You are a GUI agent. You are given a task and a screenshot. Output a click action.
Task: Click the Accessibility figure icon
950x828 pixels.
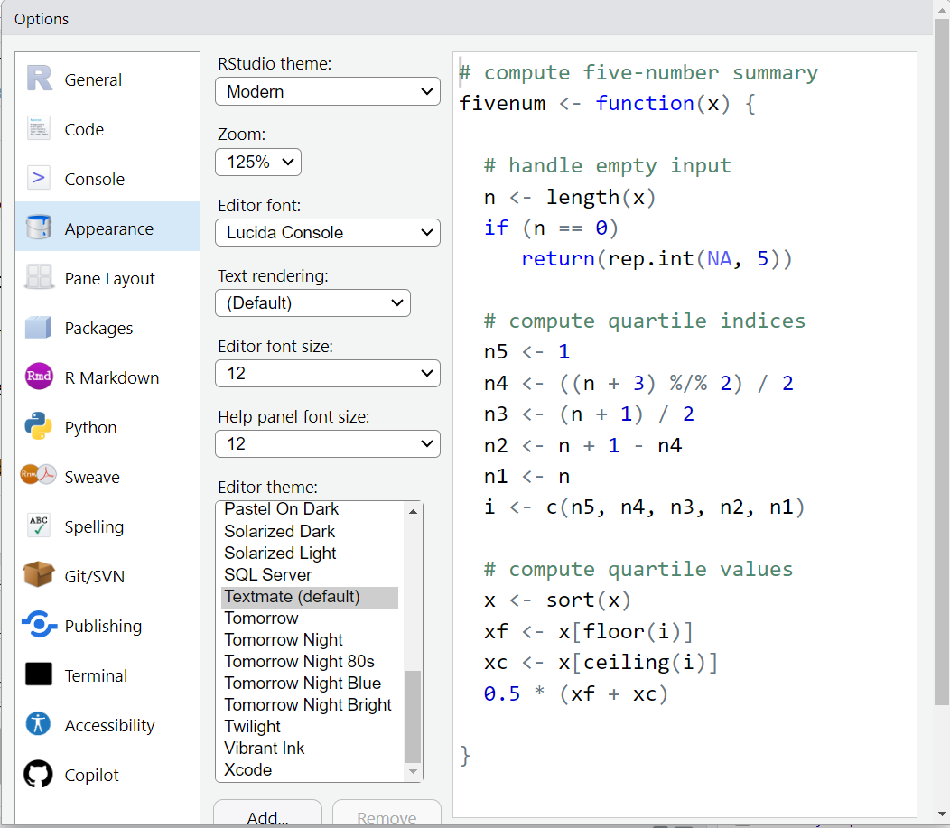[39, 725]
